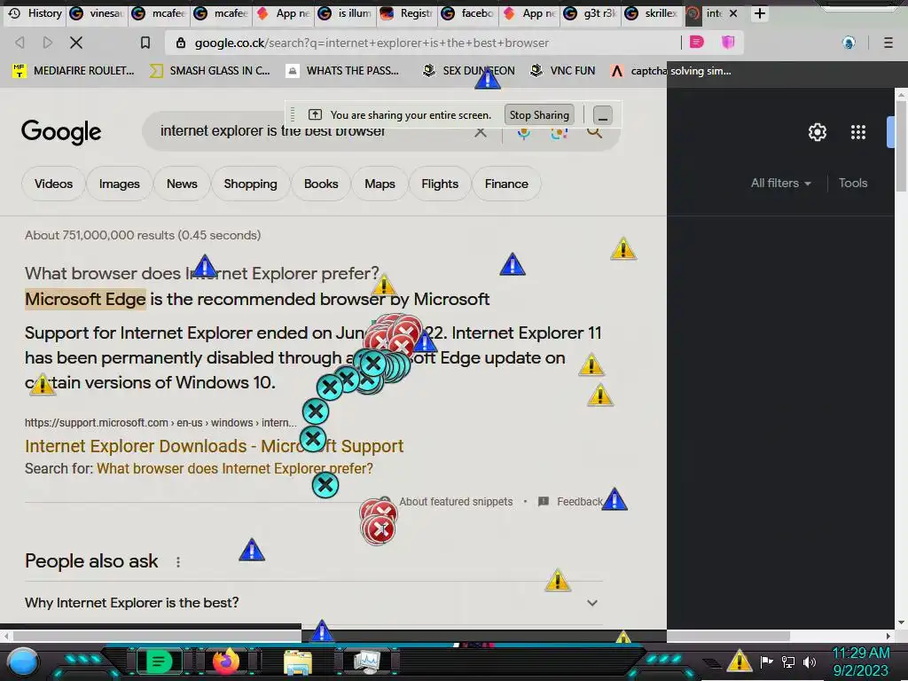Switch to the green D-shaped taskbar app
The height and width of the screenshot is (681, 908).
[x=160, y=661]
